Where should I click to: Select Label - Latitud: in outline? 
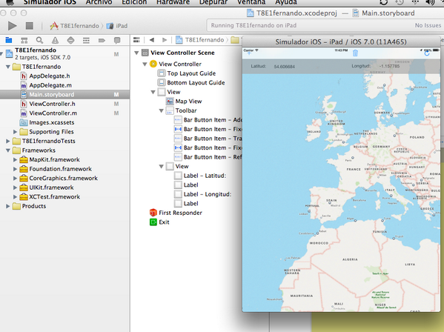[205, 176]
